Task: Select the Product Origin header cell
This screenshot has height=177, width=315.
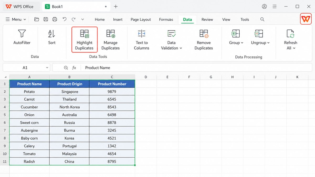Action: point(70,84)
